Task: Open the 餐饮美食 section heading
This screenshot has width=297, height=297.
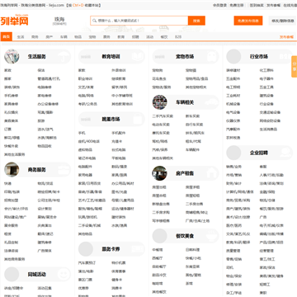Action: point(185,236)
